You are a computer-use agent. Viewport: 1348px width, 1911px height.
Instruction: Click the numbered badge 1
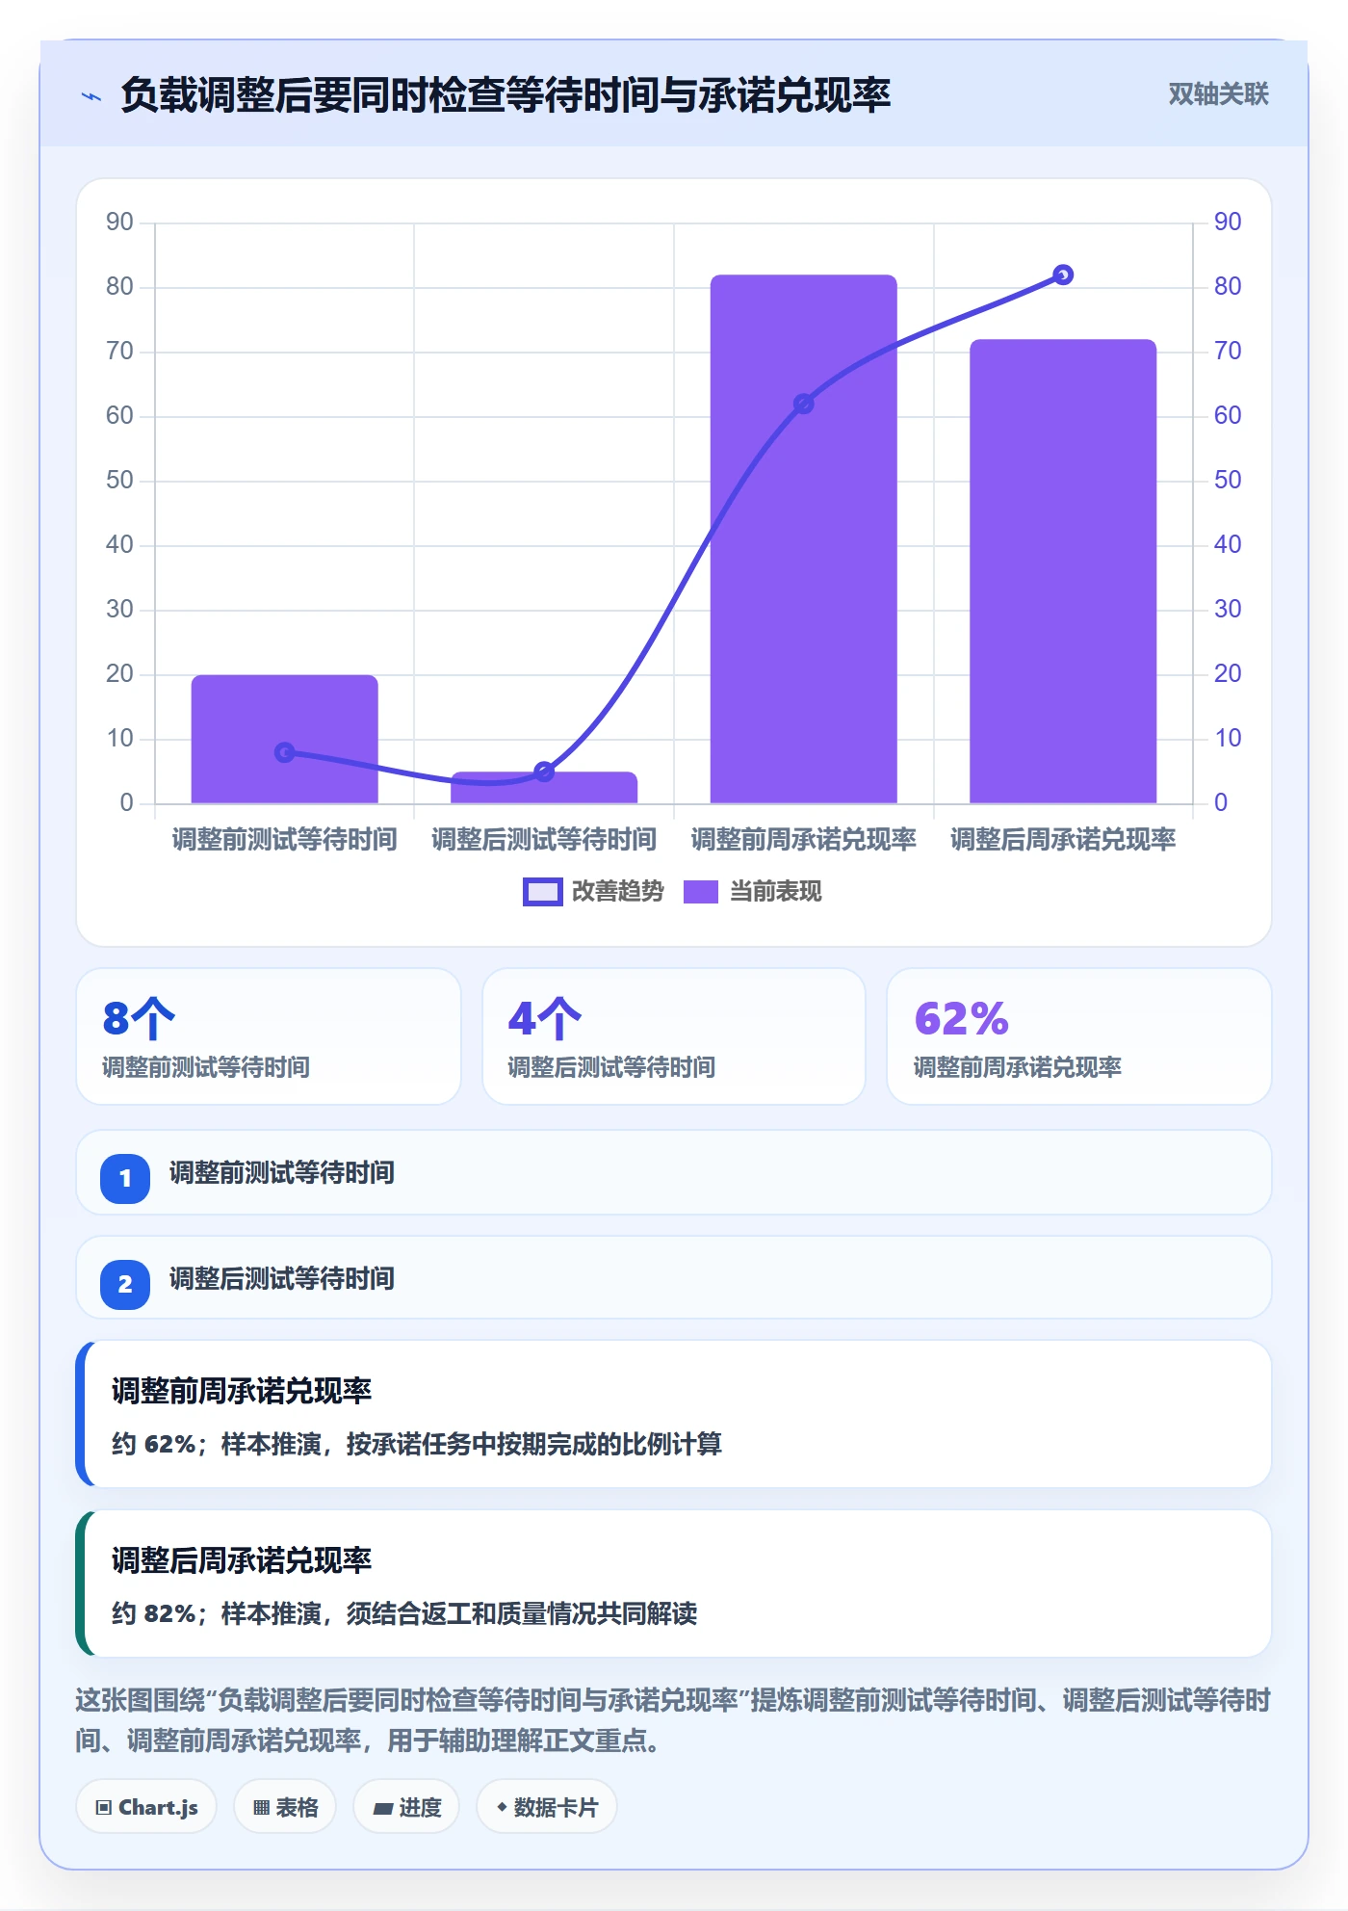pyautogui.click(x=125, y=1178)
